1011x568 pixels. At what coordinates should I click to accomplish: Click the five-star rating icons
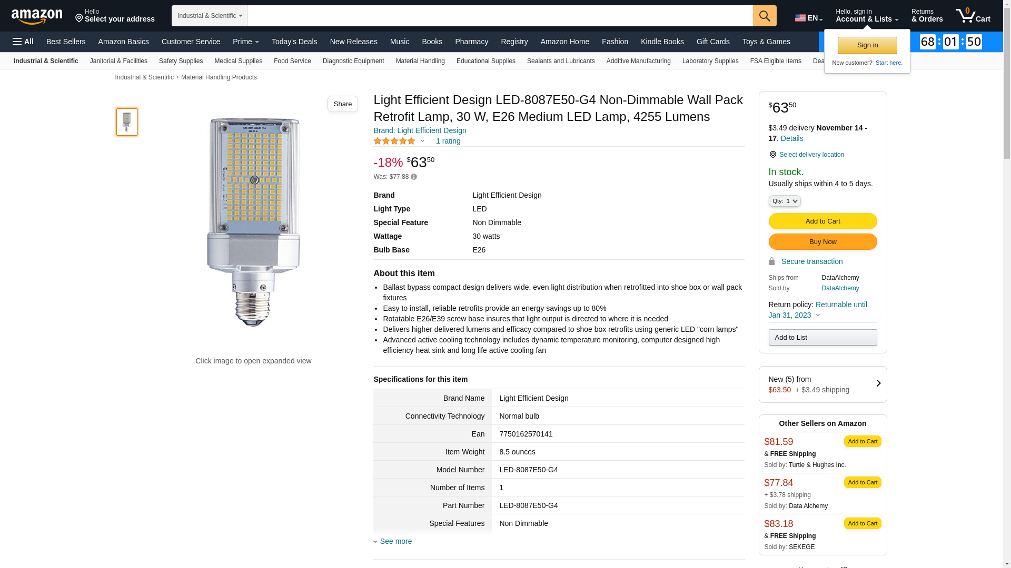coord(394,141)
